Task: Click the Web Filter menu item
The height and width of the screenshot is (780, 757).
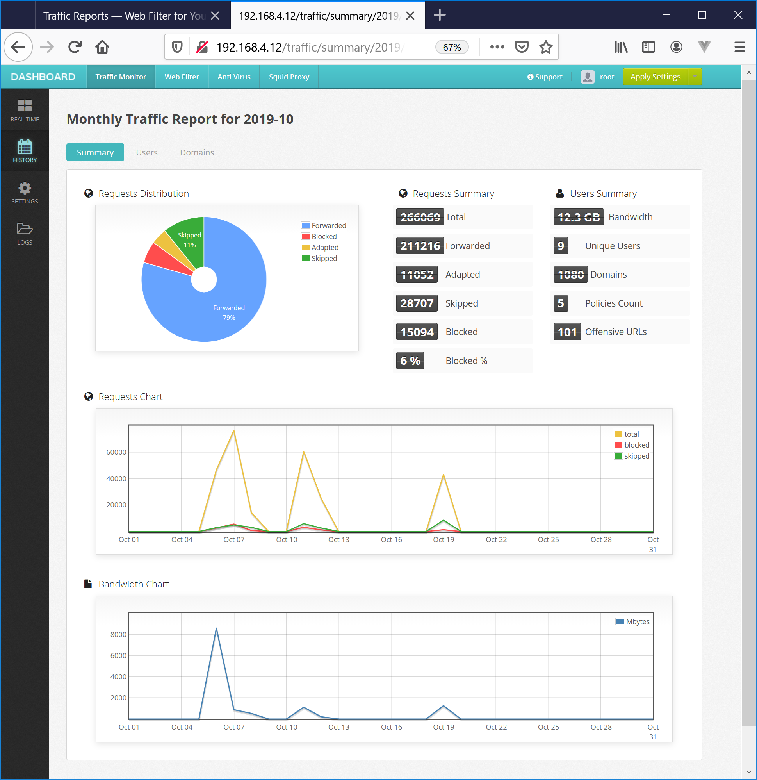Action: (181, 77)
